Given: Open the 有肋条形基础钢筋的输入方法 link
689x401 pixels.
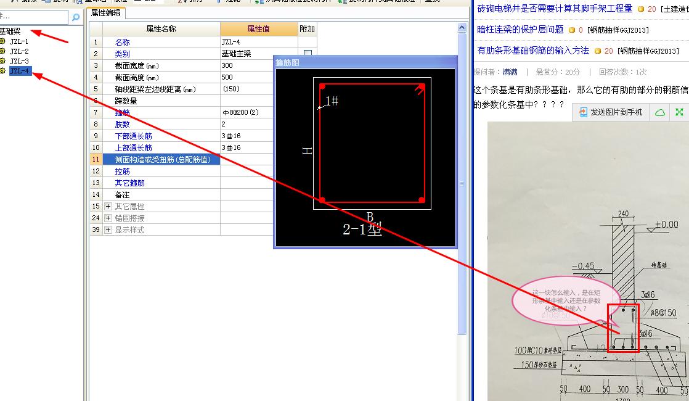Looking at the screenshot, I should click(533, 51).
